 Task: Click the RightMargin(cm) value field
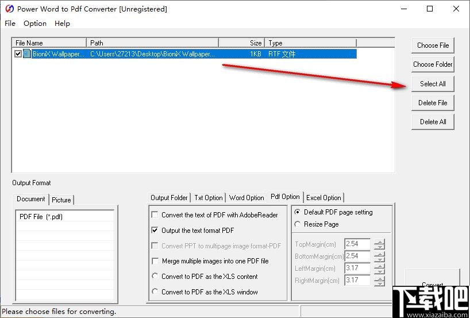pyautogui.click(x=357, y=280)
